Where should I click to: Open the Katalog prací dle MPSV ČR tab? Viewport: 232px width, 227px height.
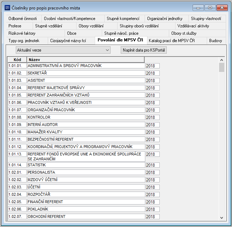point(172,41)
